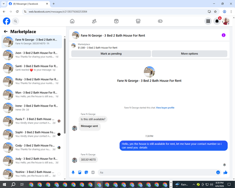This screenshot has height=188, width=235.
Task: Open the Man conversation
Action: point(31,94)
